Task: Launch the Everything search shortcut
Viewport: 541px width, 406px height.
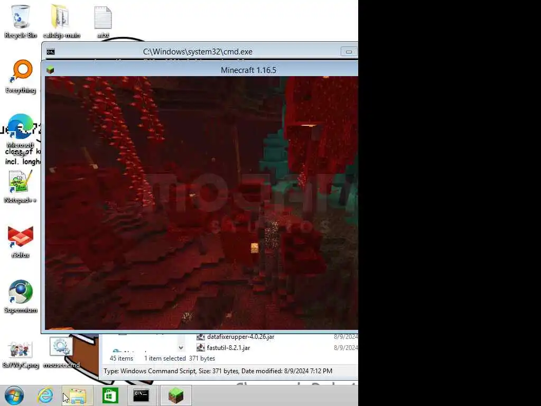Action: click(21, 76)
